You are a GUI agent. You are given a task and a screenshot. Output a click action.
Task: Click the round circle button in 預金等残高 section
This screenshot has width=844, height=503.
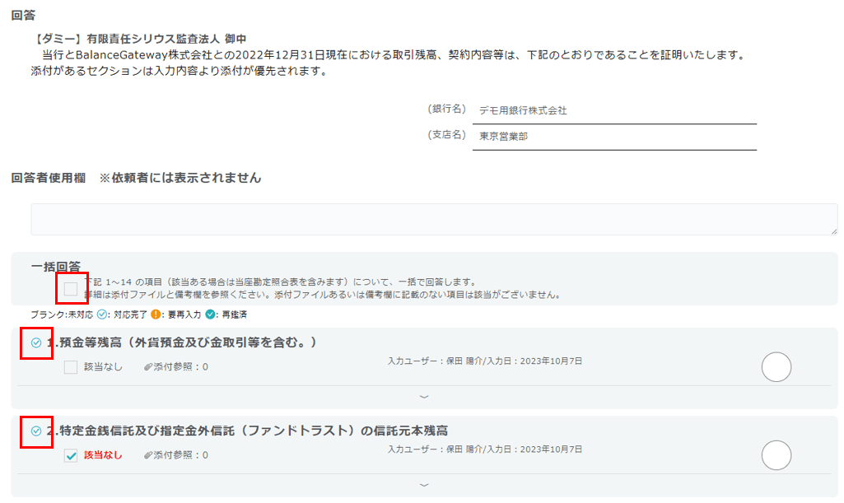776,367
